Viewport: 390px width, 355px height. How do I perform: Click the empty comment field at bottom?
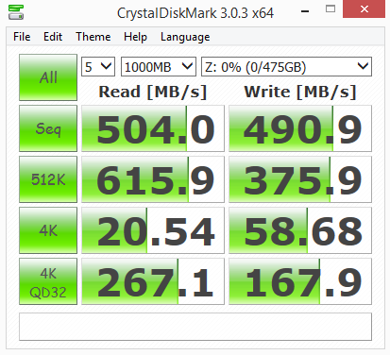(195, 327)
